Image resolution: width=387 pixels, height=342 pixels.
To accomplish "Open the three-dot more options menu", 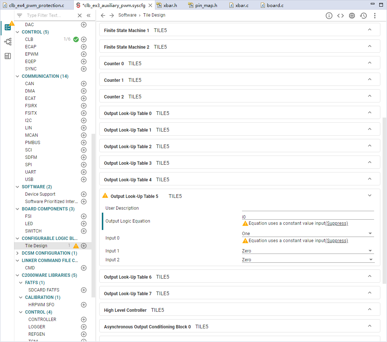I will pyautogui.click(x=375, y=15).
